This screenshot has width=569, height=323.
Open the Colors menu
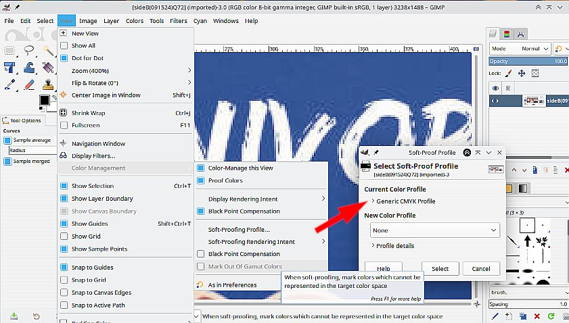click(x=135, y=21)
